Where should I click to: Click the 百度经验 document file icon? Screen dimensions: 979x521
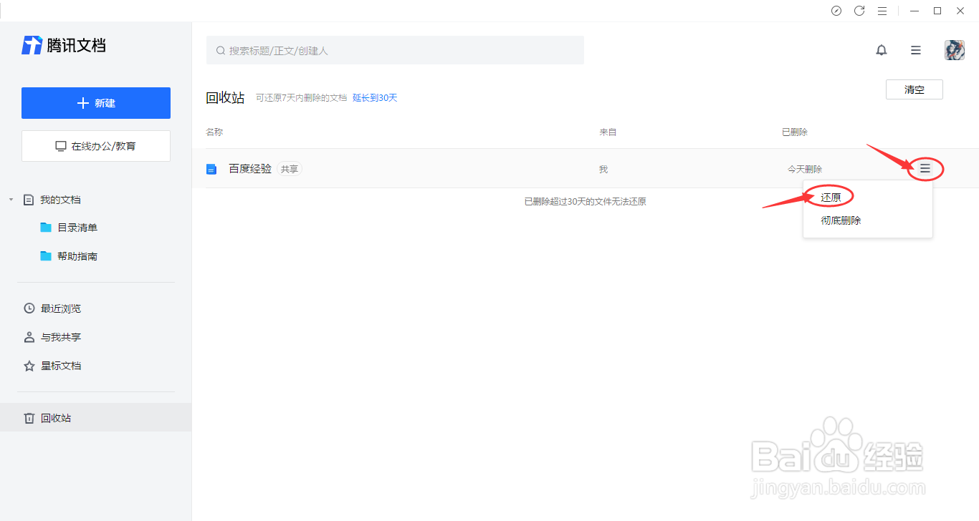click(x=211, y=168)
